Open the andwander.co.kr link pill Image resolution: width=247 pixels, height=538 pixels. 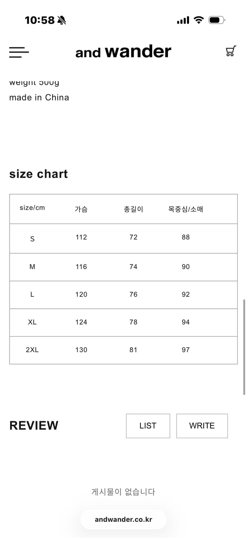(x=123, y=519)
